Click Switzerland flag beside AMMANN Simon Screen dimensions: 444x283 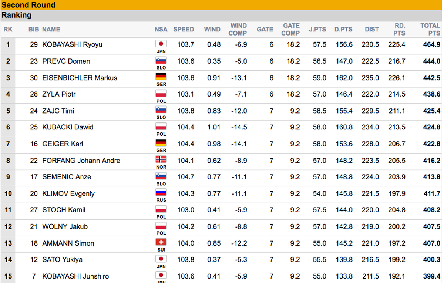[x=161, y=242]
